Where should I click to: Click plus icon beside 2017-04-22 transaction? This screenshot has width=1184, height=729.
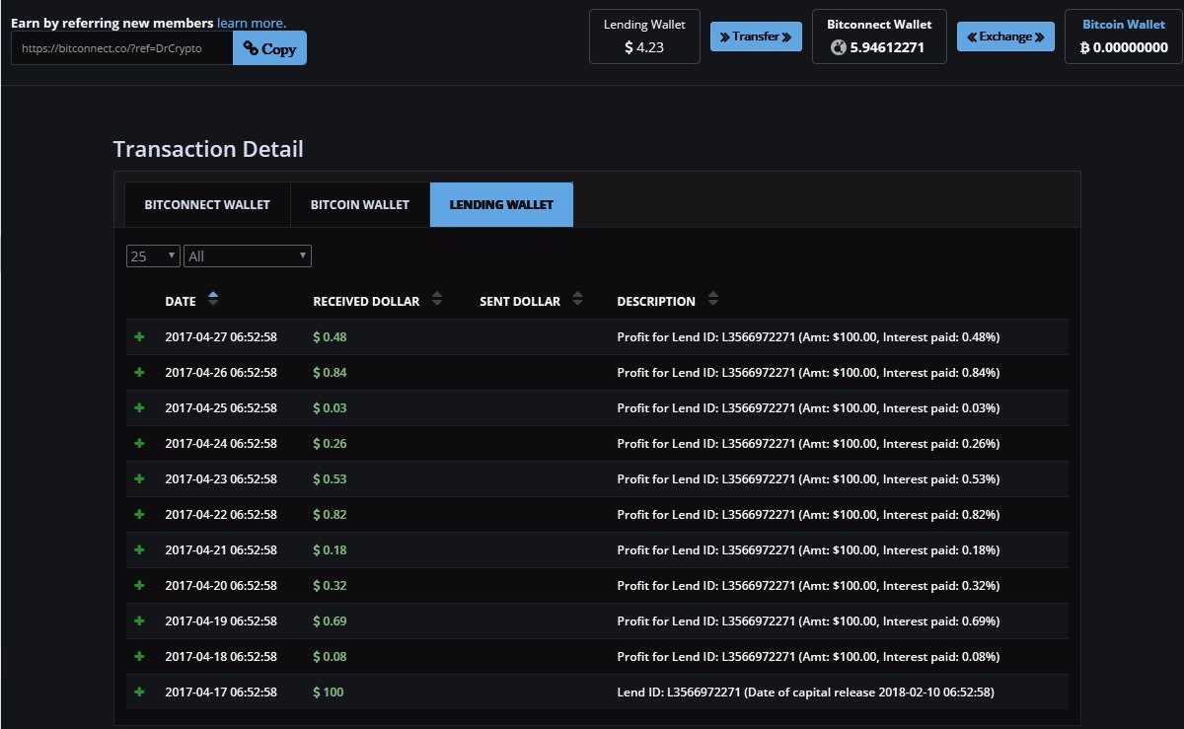pyautogui.click(x=139, y=515)
